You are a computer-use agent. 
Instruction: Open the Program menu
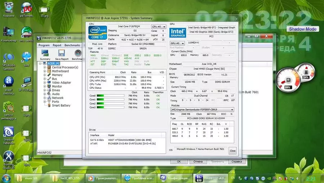(44, 45)
